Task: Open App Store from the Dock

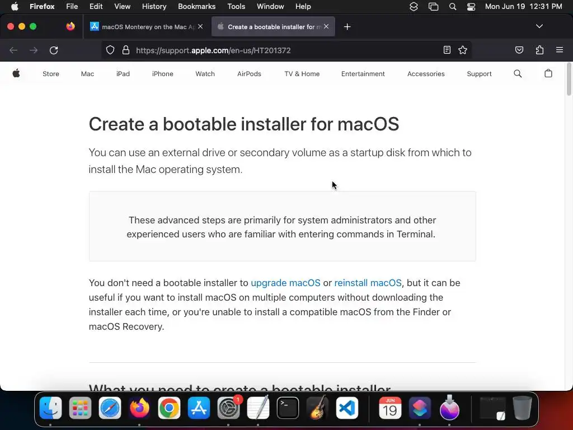Action: tap(199, 408)
